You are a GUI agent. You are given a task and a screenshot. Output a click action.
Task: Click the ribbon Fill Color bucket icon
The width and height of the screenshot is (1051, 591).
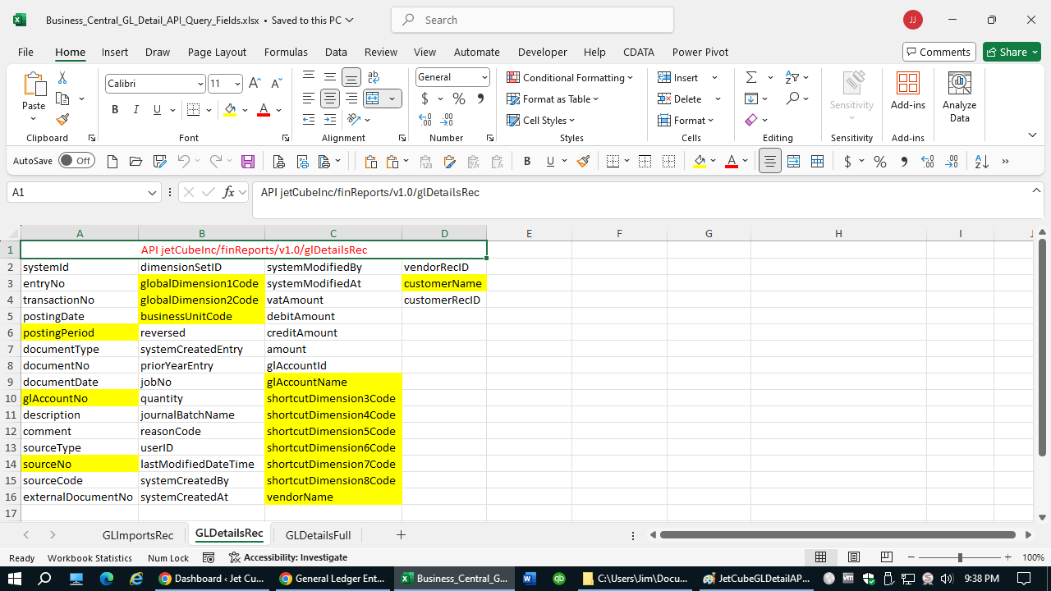click(x=230, y=110)
